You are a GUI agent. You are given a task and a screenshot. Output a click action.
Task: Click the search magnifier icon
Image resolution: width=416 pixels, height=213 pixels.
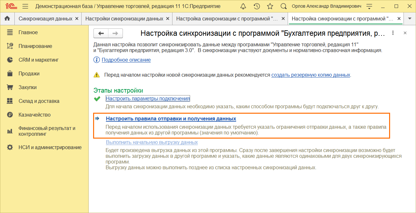(x=284, y=6)
